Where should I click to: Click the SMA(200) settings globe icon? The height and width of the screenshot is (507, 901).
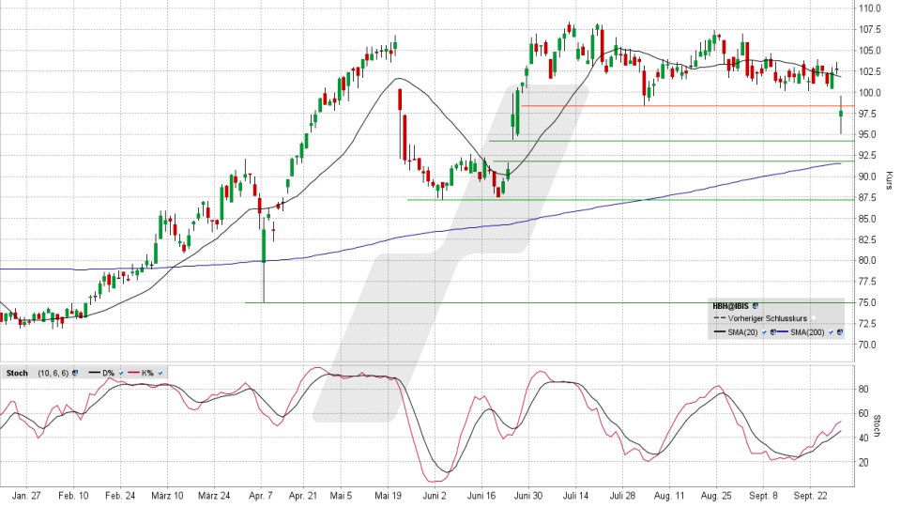click(x=839, y=332)
